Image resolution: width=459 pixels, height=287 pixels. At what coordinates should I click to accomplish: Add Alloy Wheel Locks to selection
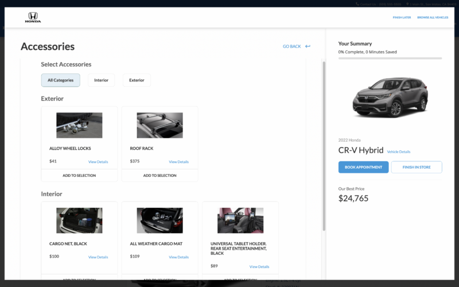point(79,176)
